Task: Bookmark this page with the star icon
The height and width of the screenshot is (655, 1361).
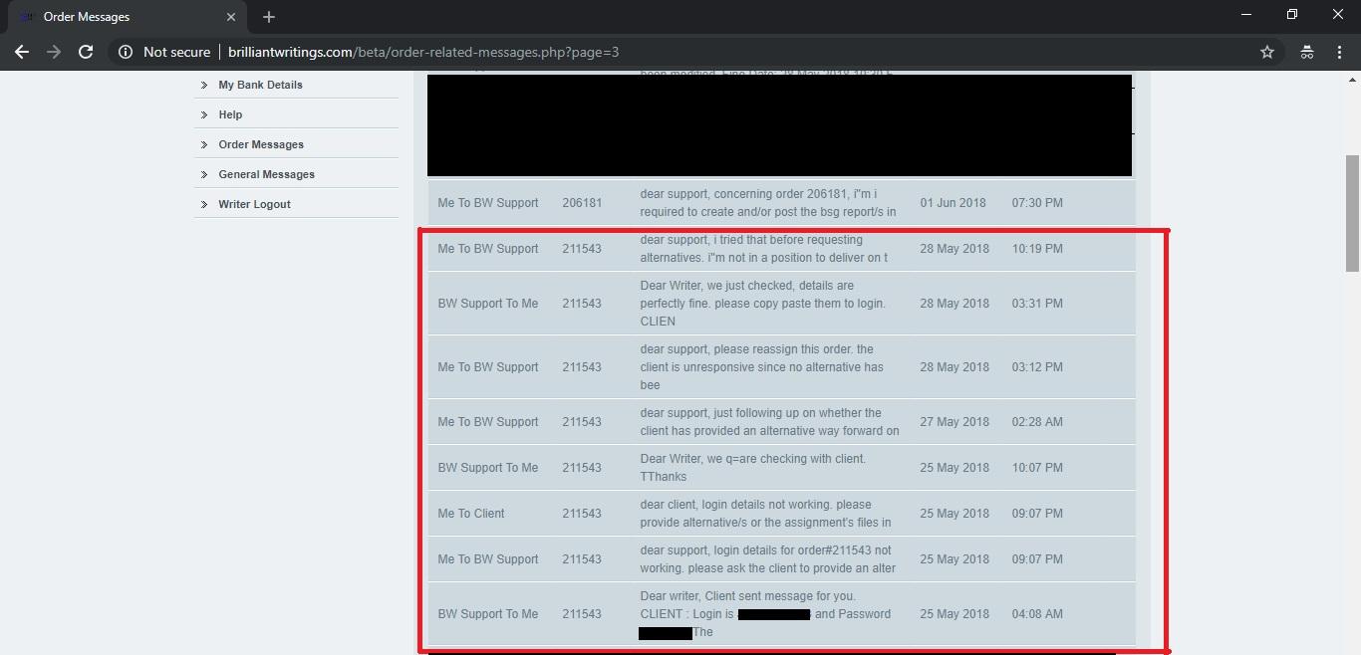Action: [x=1267, y=52]
